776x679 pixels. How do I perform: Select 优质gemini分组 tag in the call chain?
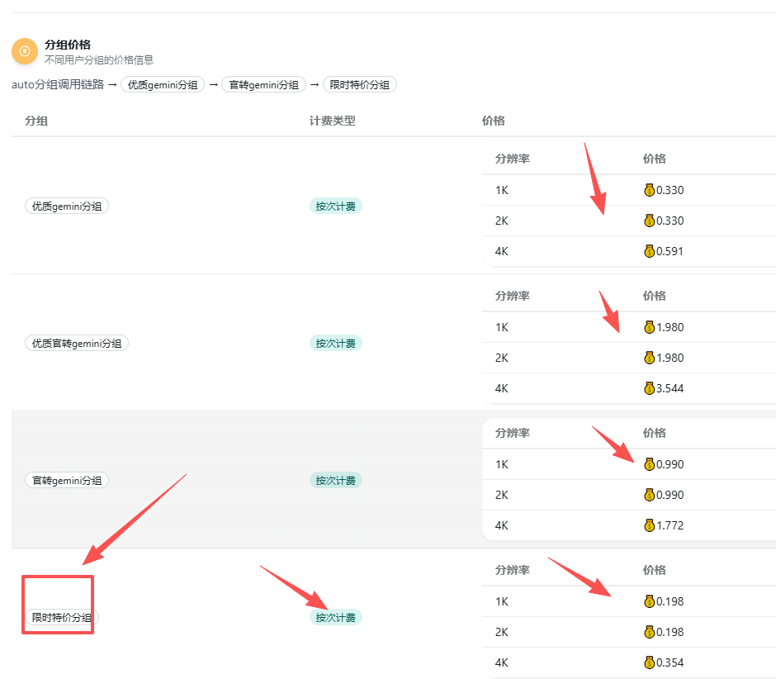pyautogui.click(x=163, y=84)
